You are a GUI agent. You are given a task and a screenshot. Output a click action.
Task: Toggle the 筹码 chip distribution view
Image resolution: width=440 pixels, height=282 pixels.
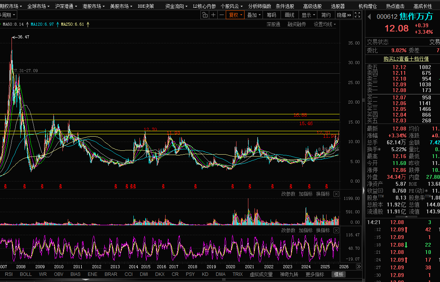click(271, 15)
